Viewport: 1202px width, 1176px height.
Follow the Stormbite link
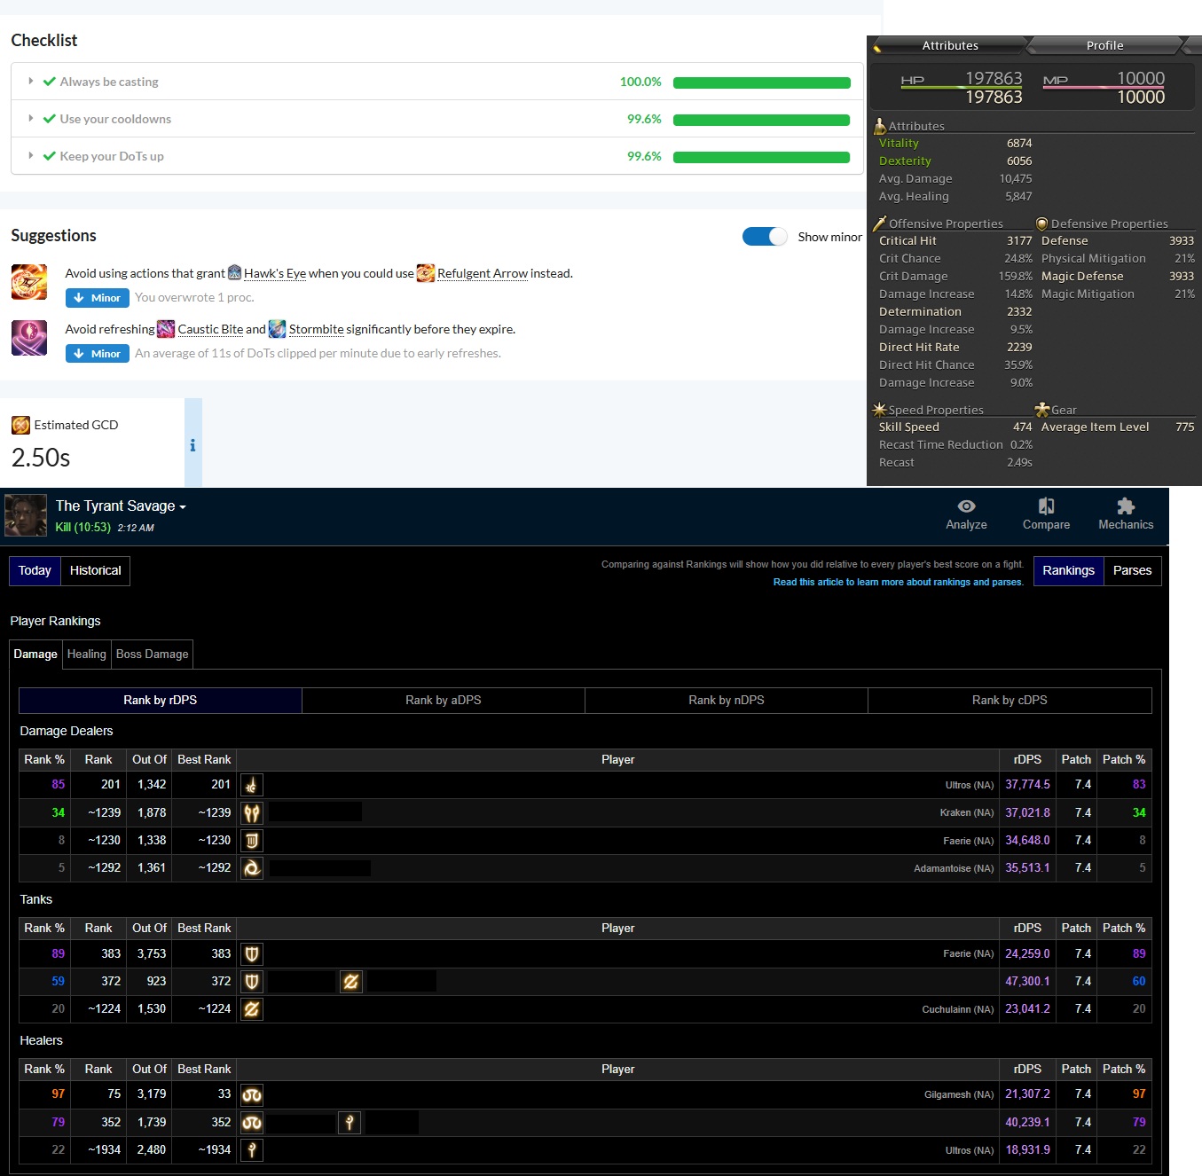316,329
